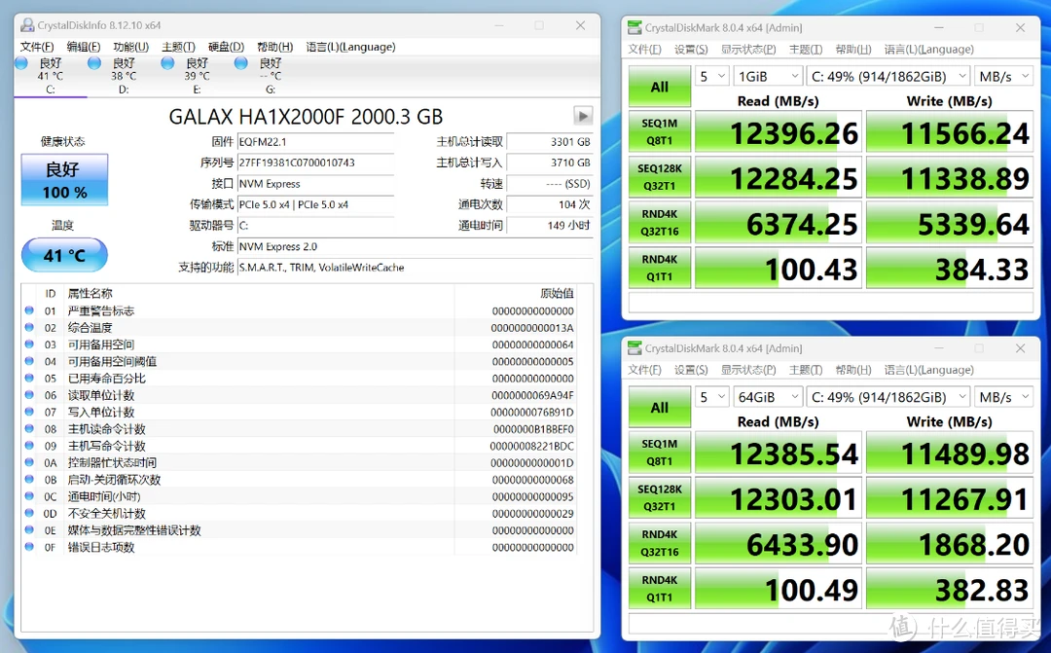Image resolution: width=1051 pixels, height=653 pixels.
Task: Select drive G: status icon
Action: 241,63
